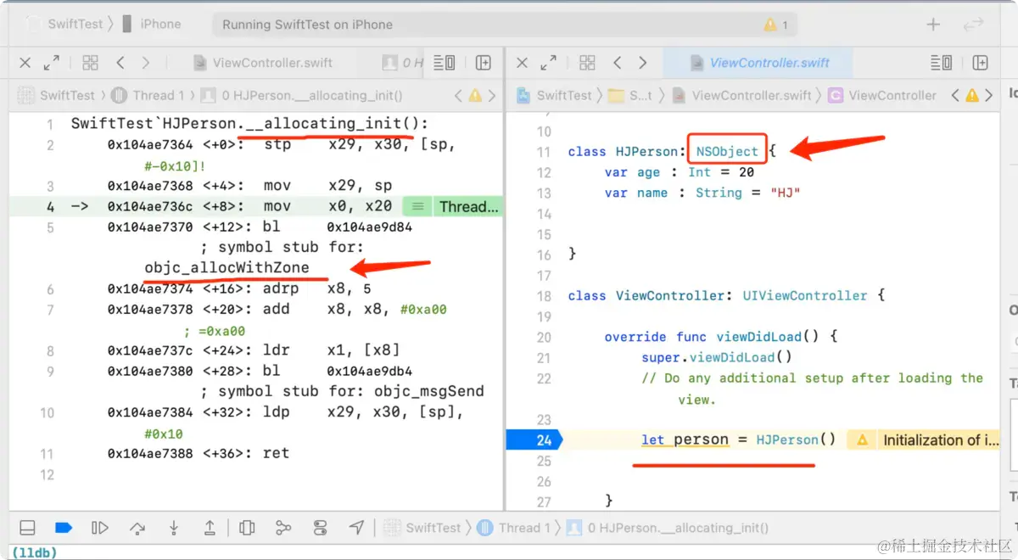Image resolution: width=1018 pixels, height=560 pixels.
Task: Select the right pane's italic ViewController.swift tab
Action: pos(759,63)
